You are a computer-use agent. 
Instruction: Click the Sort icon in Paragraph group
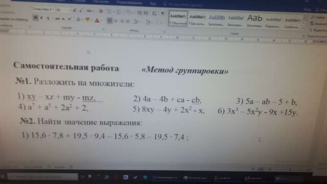(x=154, y=13)
